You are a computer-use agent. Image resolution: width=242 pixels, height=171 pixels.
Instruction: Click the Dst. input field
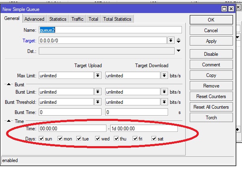(107, 51)
